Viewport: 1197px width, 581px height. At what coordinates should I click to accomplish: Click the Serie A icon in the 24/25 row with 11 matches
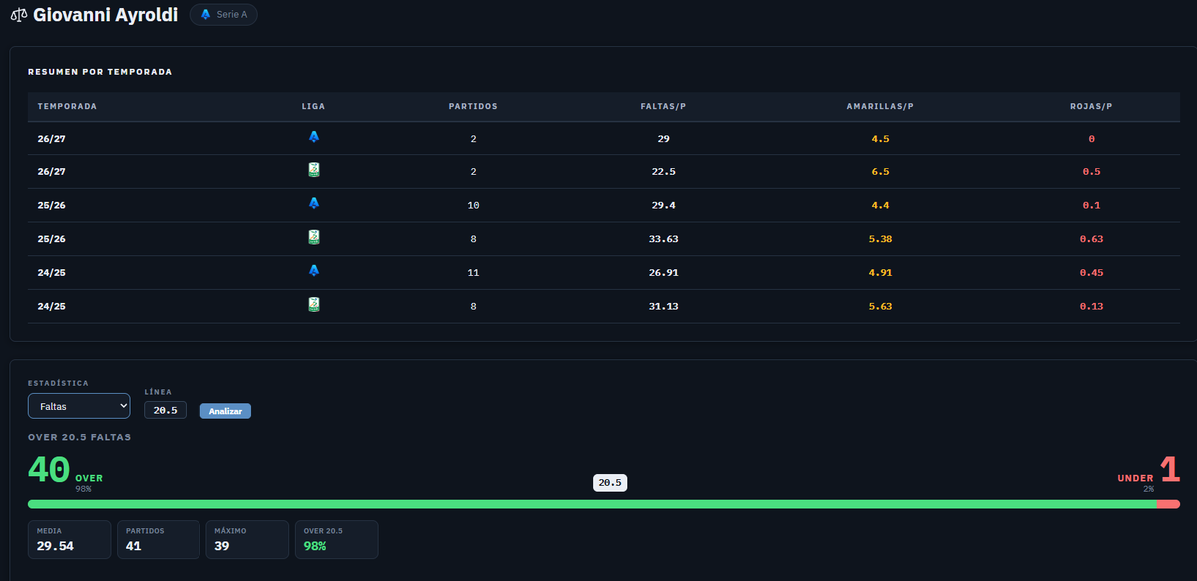(314, 271)
